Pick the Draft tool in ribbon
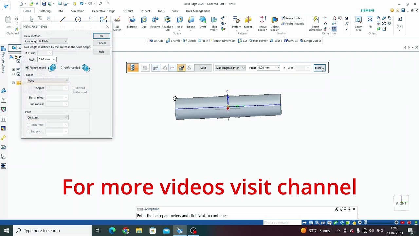Viewport: 419px width, 236px height. click(203, 23)
